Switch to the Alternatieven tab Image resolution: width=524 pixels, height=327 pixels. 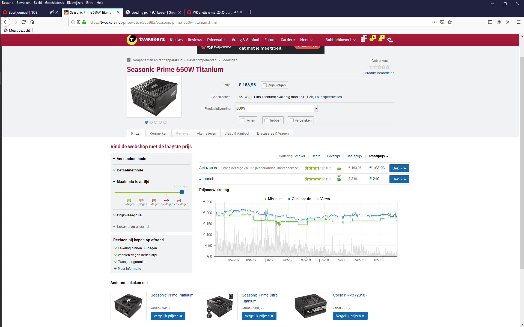click(206, 134)
